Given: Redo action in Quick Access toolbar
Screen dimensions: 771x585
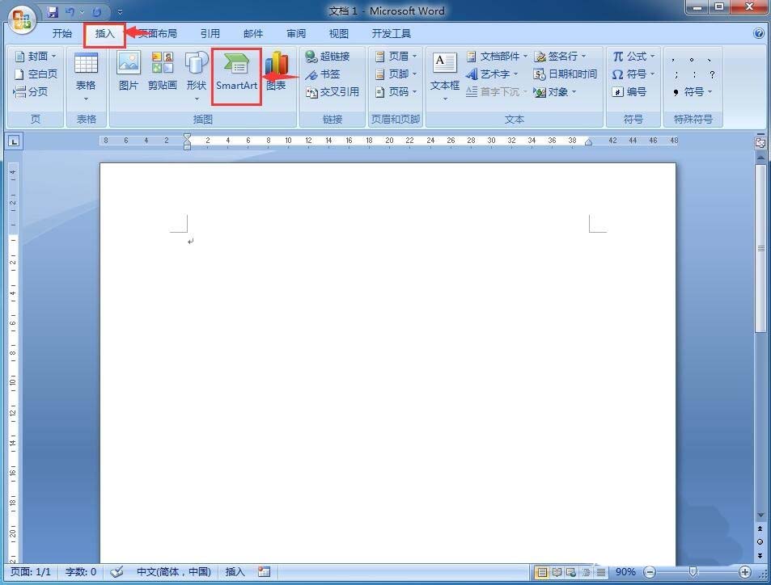Looking at the screenshot, I should (x=96, y=11).
